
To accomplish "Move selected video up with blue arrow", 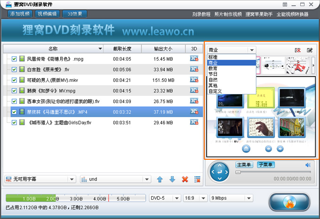I will tap(160, 179).
